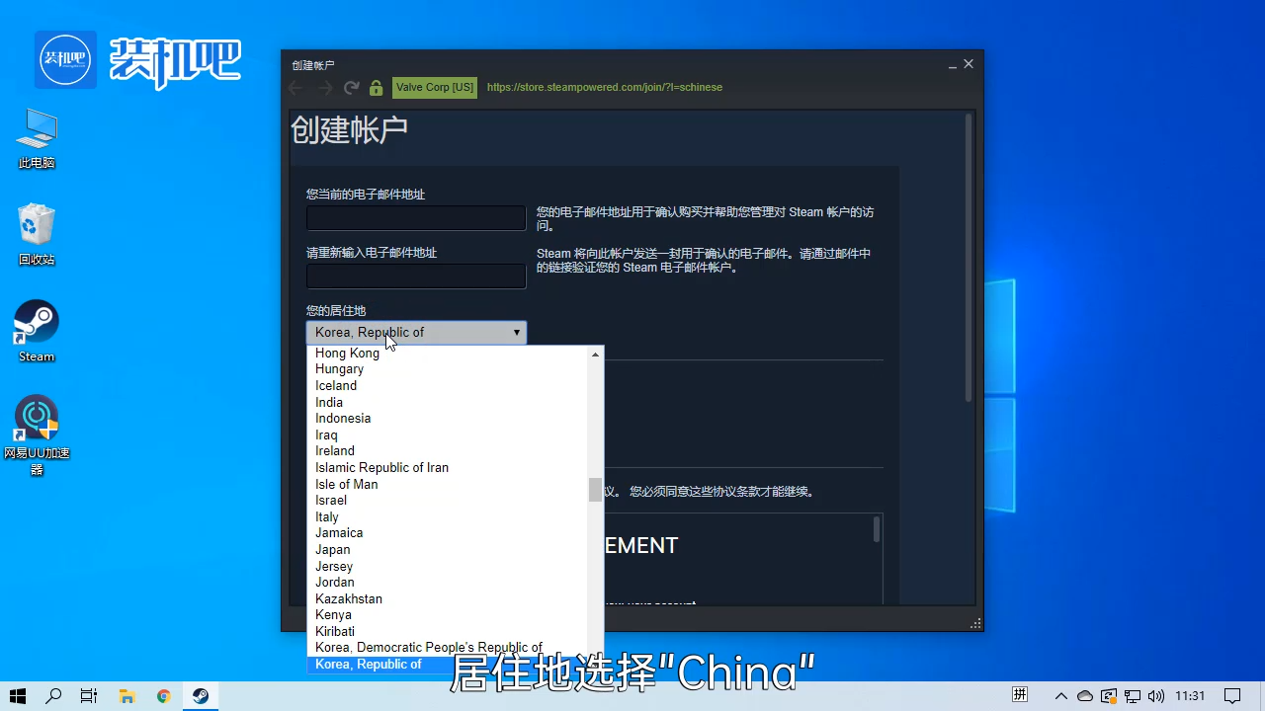
Task: Click the address bar lock icon
Action: click(376, 88)
